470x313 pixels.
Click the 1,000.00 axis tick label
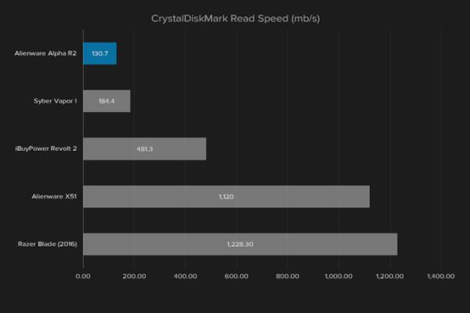coord(339,277)
